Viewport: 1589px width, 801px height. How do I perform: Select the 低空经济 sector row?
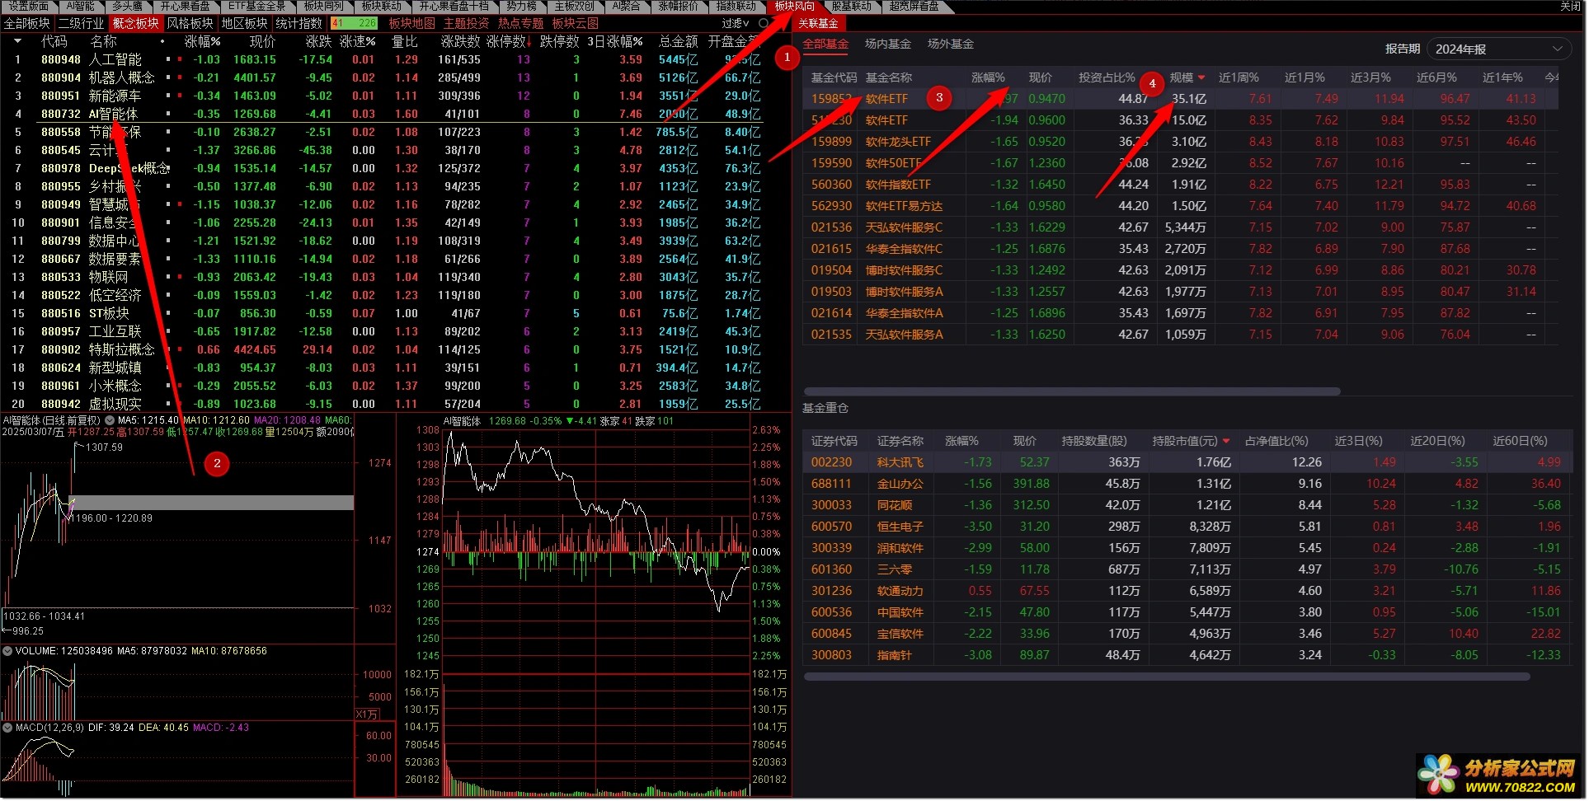[383, 295]
